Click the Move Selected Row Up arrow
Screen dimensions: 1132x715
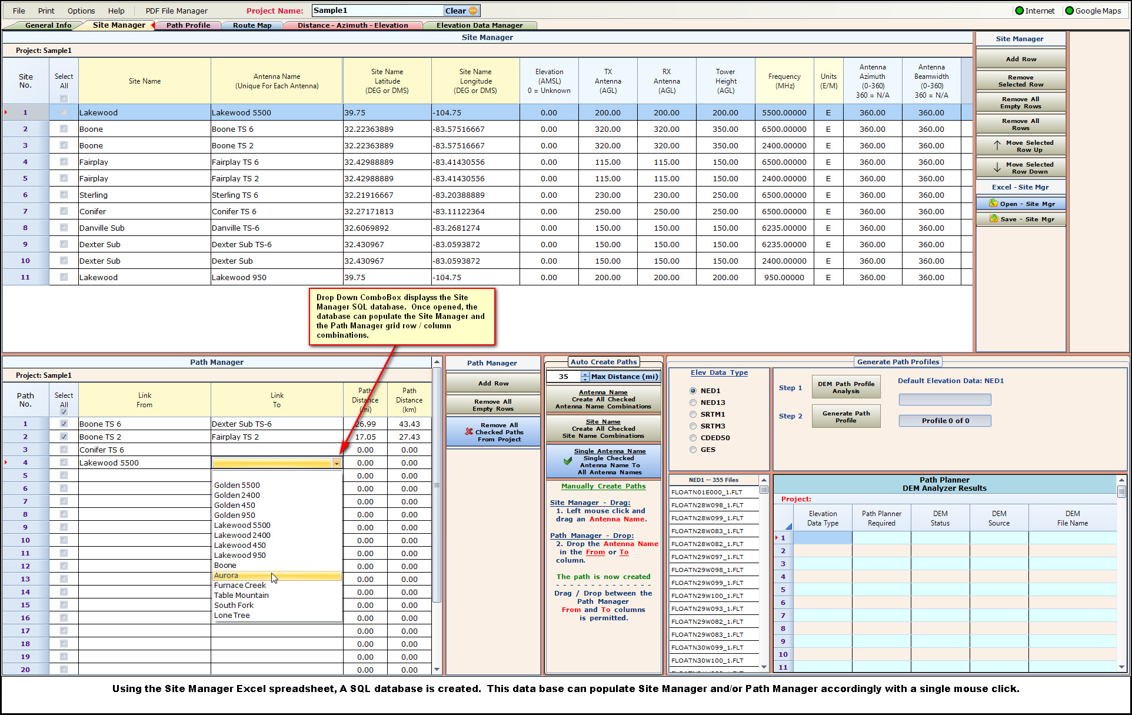[997, 146]
